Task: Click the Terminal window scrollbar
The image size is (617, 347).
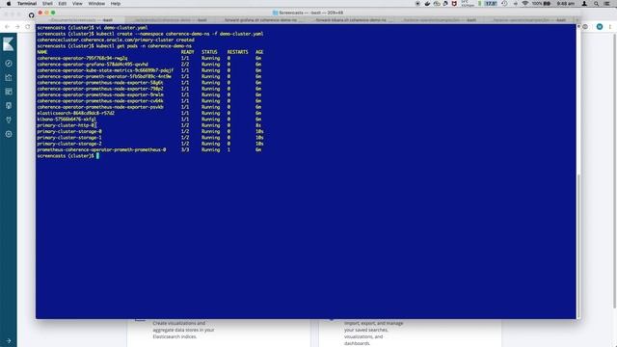Action: click(578, 246)
